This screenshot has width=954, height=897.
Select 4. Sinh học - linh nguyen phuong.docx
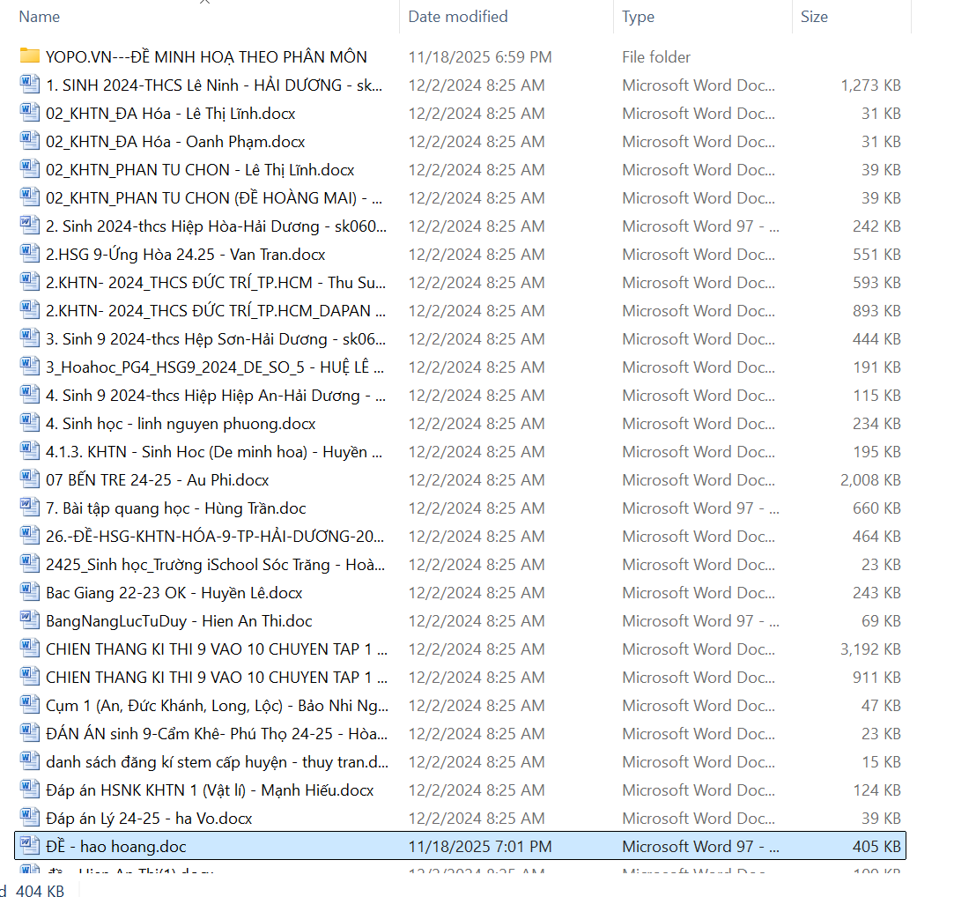click(181, 424)
